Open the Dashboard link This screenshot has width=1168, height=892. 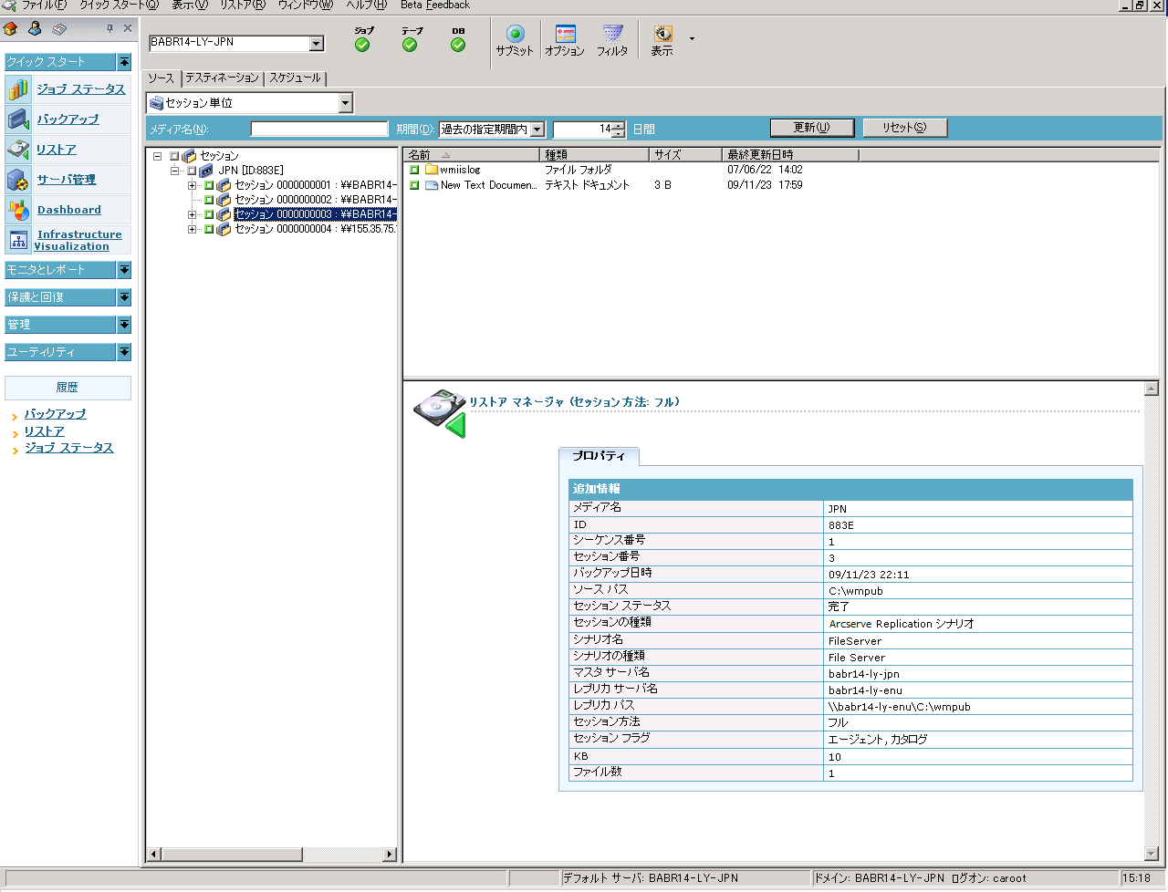tap(69, 210)
